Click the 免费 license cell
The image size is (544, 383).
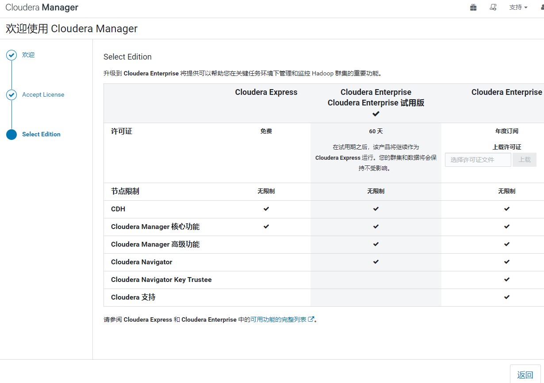point(266,131)
